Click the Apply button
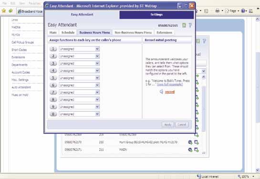The height and width of the screenshot is (179, 260). tap(167, 125)
